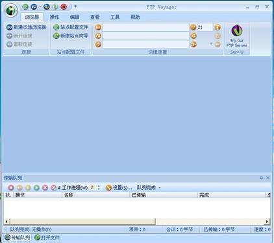Switch to the 传输队列 bottom tab

(18, 237)
